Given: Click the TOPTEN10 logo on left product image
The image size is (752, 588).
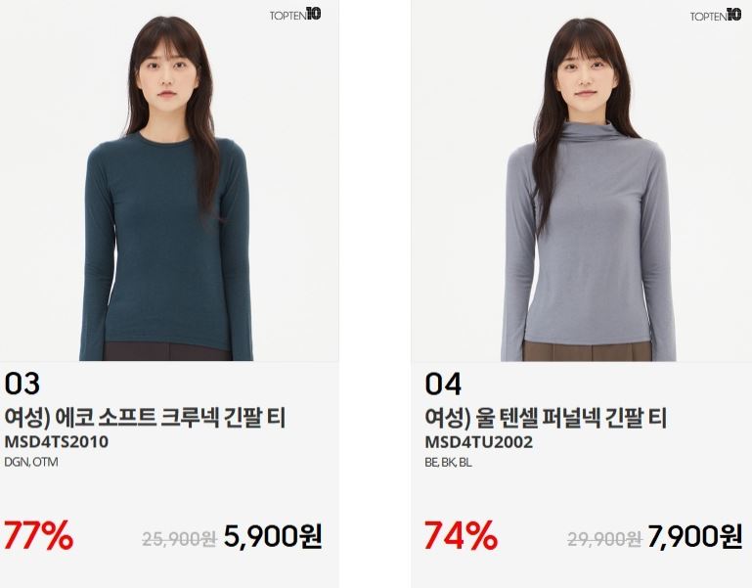Looking at the screenshot, I should tap(295, 15).
